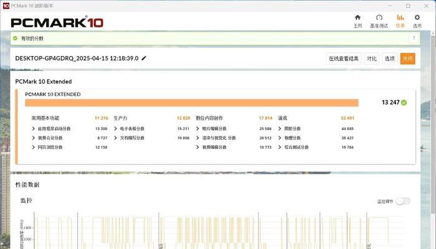Click 在线查看结果 button
436x249 pixels.
click(344, 59)
